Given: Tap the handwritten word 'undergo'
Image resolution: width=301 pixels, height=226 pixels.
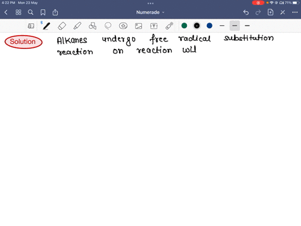Looking at the screenshot, I should tap(119, 40).
